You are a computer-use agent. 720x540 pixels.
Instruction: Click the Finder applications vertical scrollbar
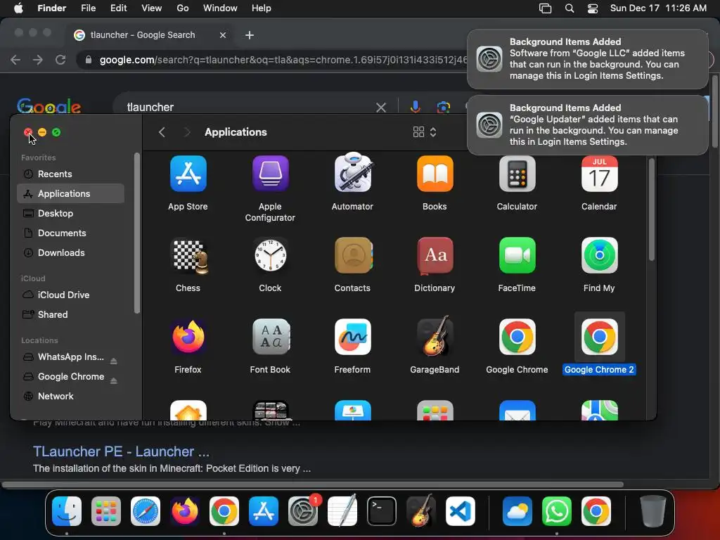(x=651, y=210)
